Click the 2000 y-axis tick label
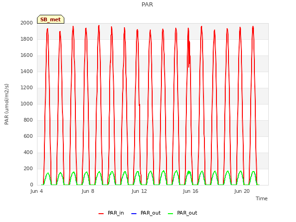The height and width of the screenshot is (222, 296). click(27, 23)
